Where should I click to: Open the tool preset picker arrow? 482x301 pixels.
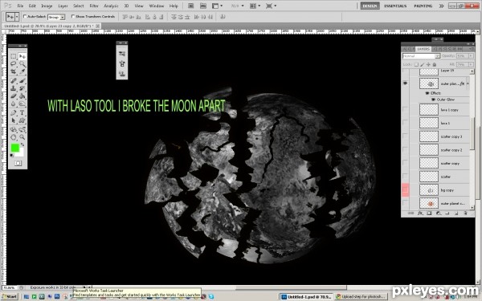(17, 17)
